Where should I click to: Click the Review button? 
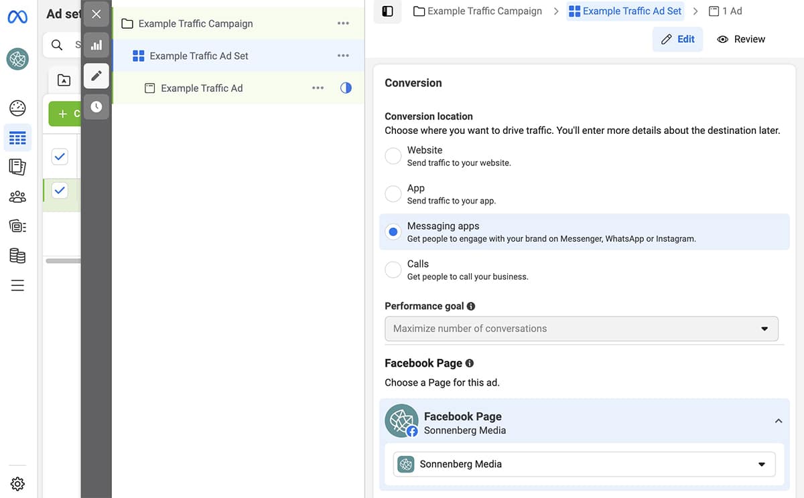[741, 39]
